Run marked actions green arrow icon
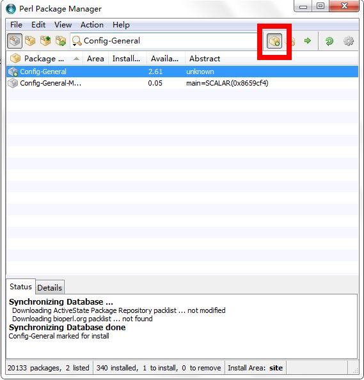 click(308, 41)
